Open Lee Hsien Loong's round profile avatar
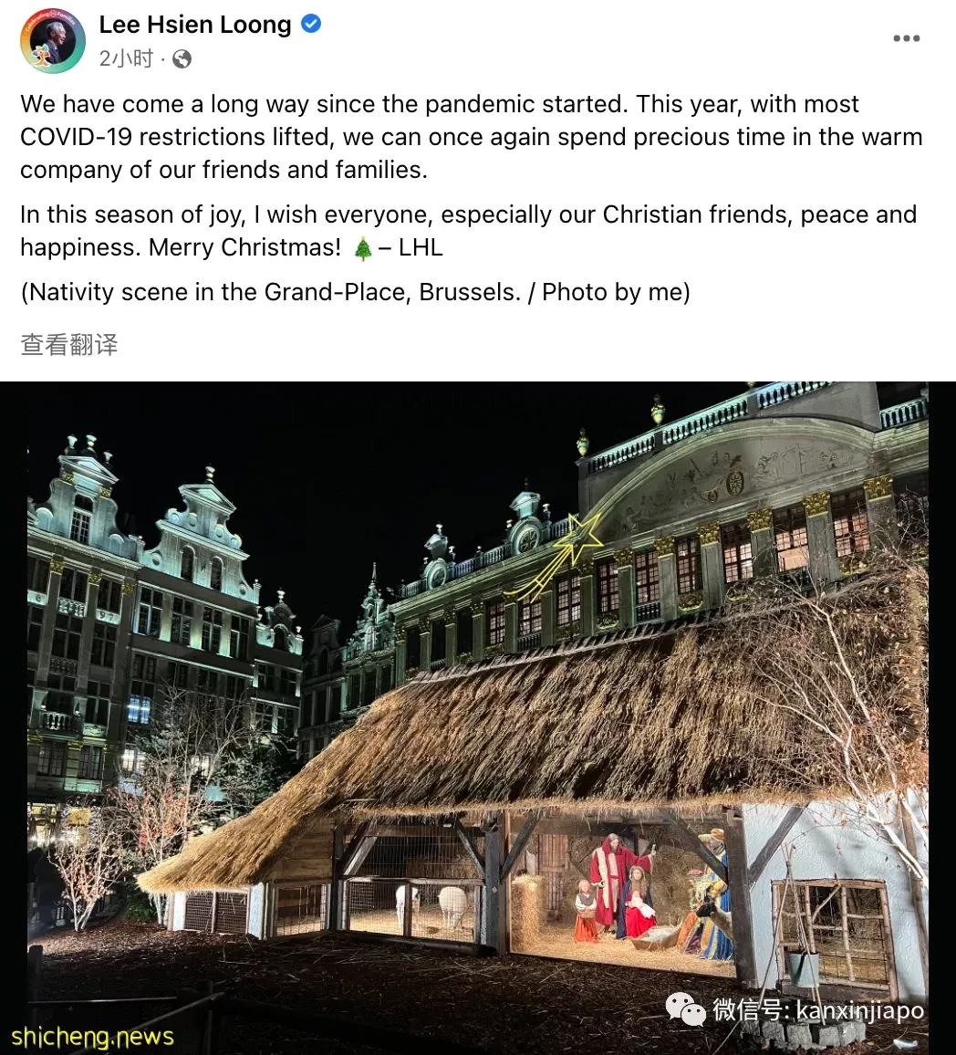 click(53, 41)
